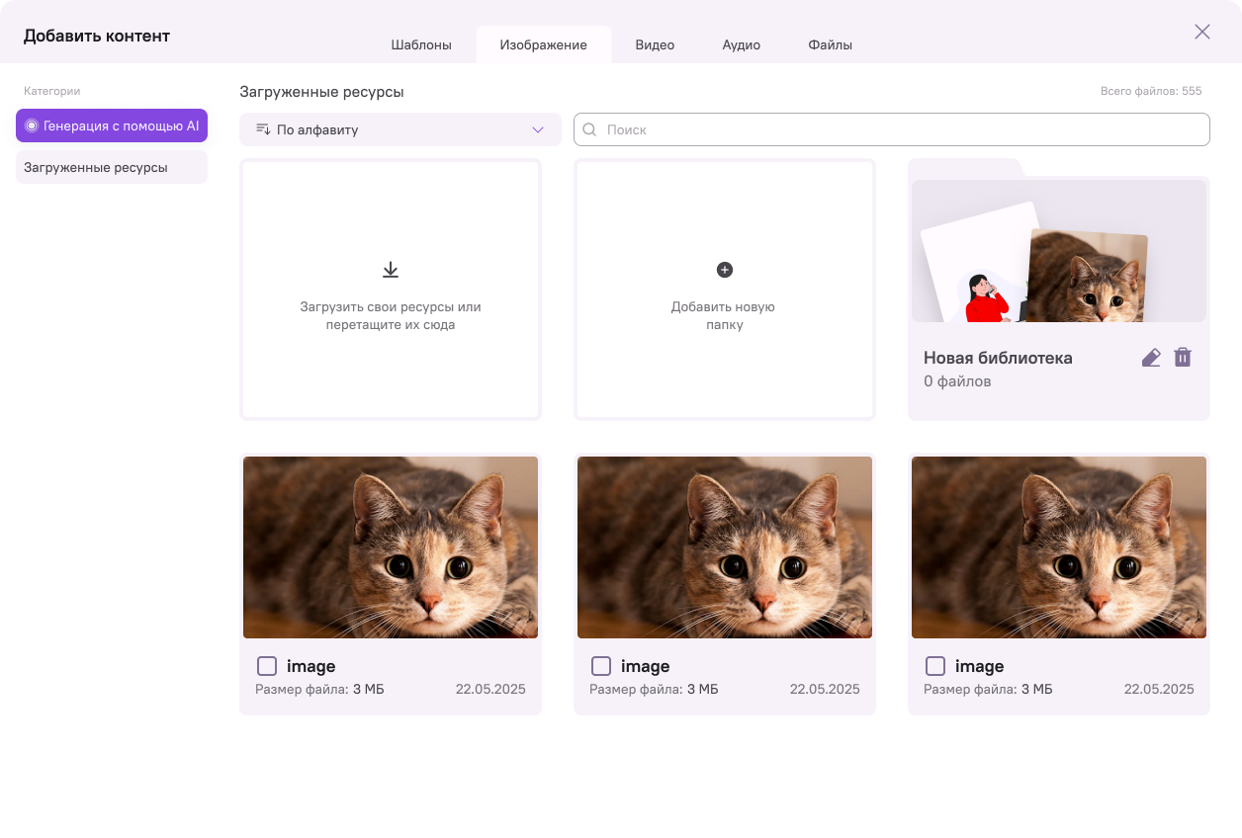Click the edit icon for Новая библиотека
This screenshot has height=838, width=1242.
(x=1151, y=358)
